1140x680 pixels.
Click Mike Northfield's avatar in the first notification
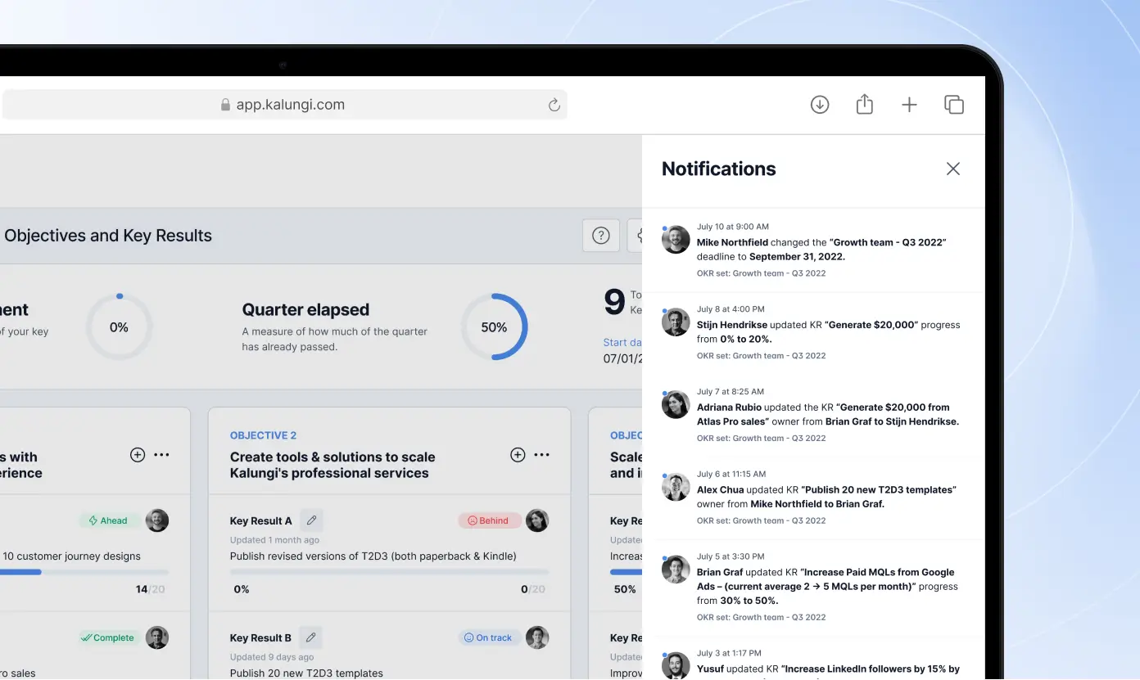(x=675, y=240)
